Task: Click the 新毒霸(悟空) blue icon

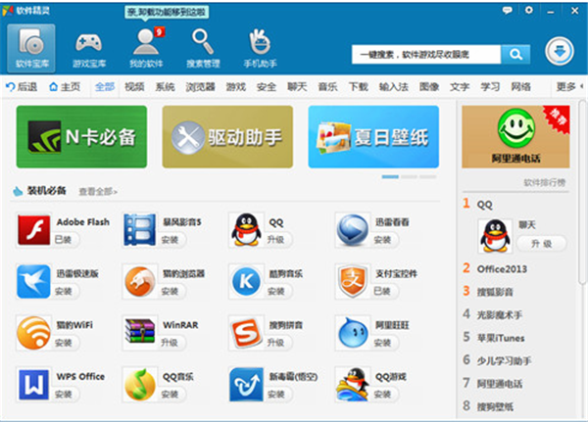Action: click(246, 384)
